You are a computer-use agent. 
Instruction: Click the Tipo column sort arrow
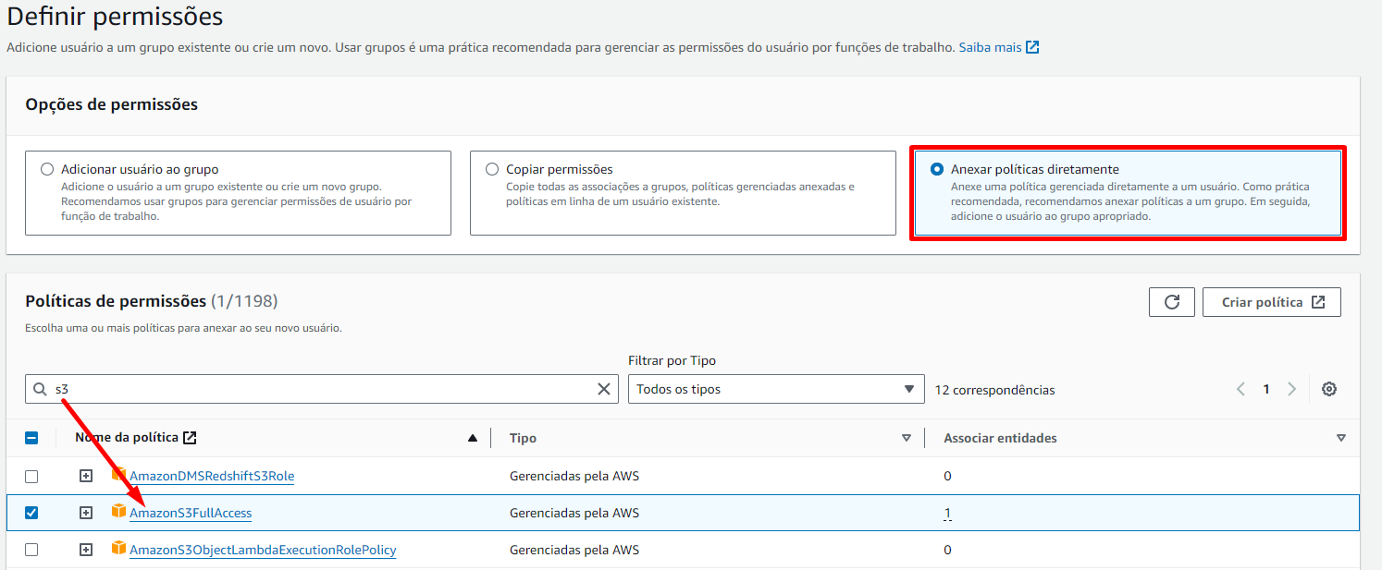pos(907,438)
